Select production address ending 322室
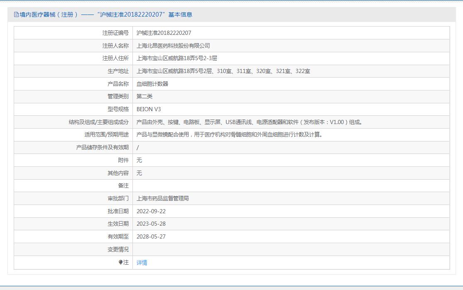Viewport: 463px width, 290px height. tap(223, 71)
